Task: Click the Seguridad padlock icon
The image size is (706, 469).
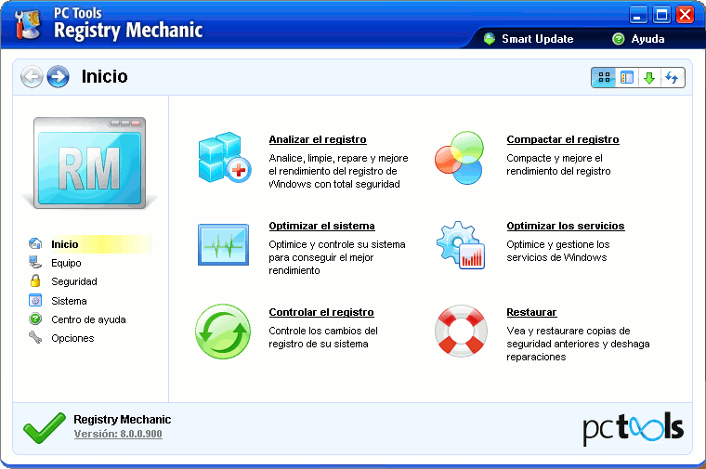Action: 35,280
